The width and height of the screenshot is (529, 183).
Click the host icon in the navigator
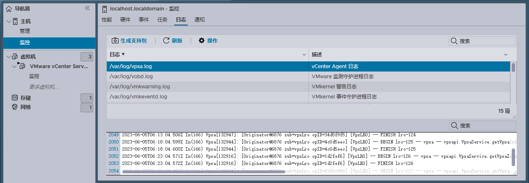16,21
